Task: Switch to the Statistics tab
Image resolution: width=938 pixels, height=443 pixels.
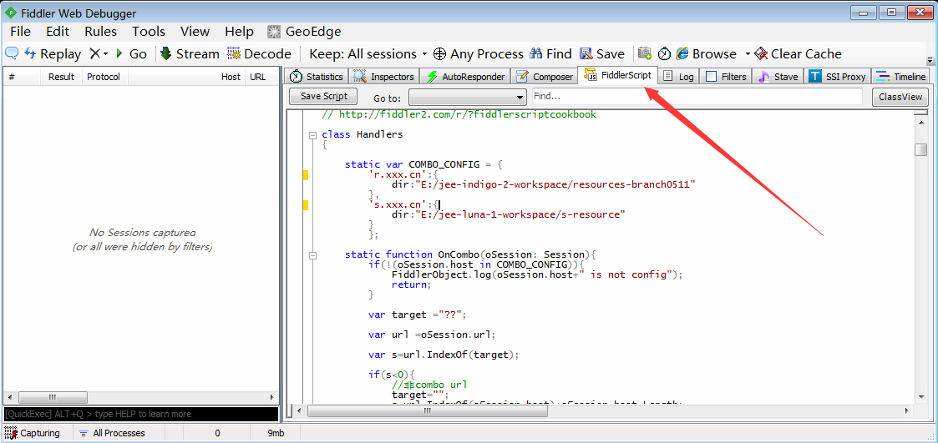Action: coord(316,77)
